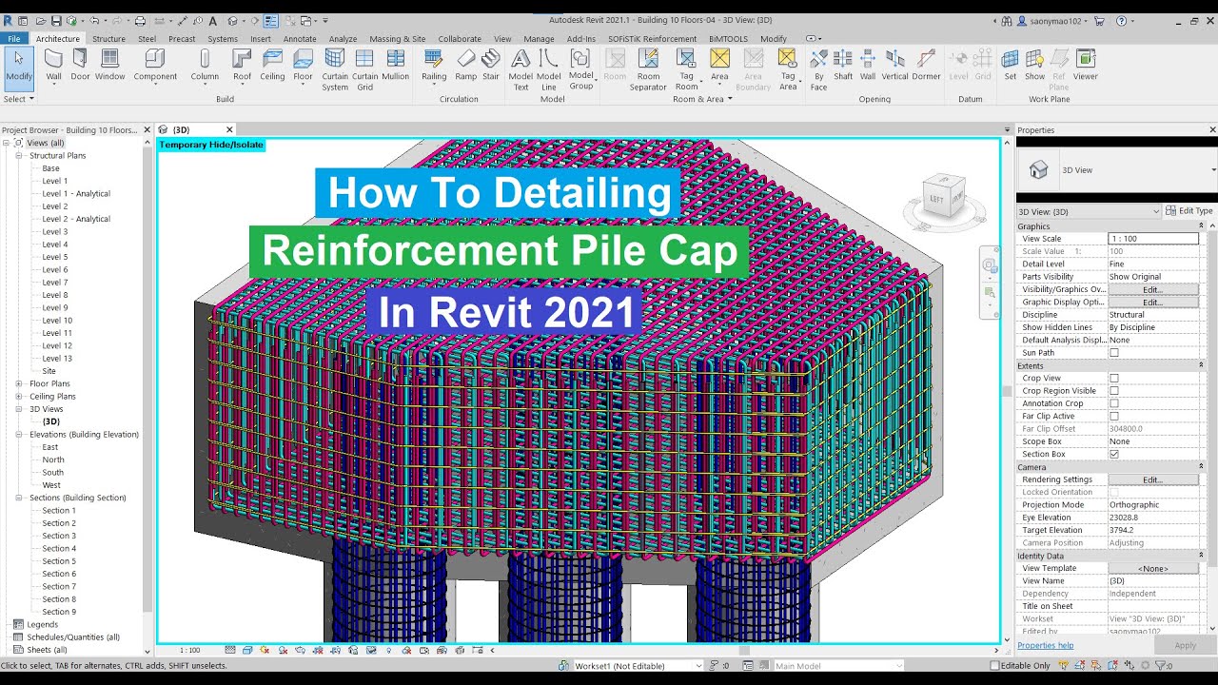Open the Massing & Site ribbon tab
Image resolution: width=1218 pixels, height=685 pixels.
point(398,39)
